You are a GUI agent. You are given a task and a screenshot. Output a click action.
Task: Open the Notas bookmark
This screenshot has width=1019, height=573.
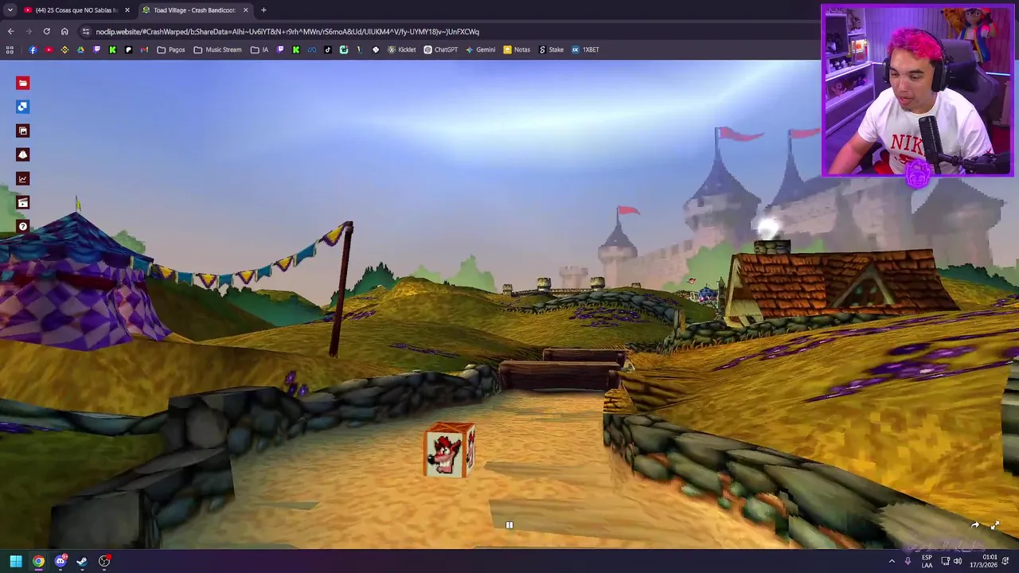[517, 49]
